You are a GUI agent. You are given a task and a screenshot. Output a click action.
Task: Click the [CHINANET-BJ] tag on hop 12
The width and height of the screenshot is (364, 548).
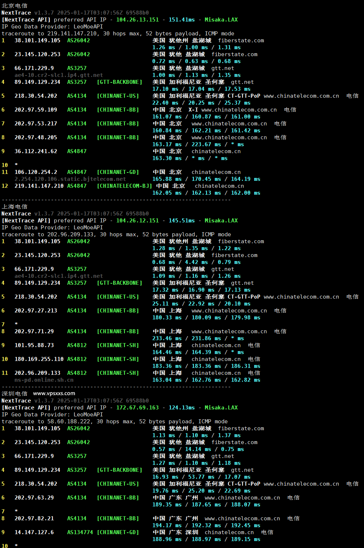124,186
